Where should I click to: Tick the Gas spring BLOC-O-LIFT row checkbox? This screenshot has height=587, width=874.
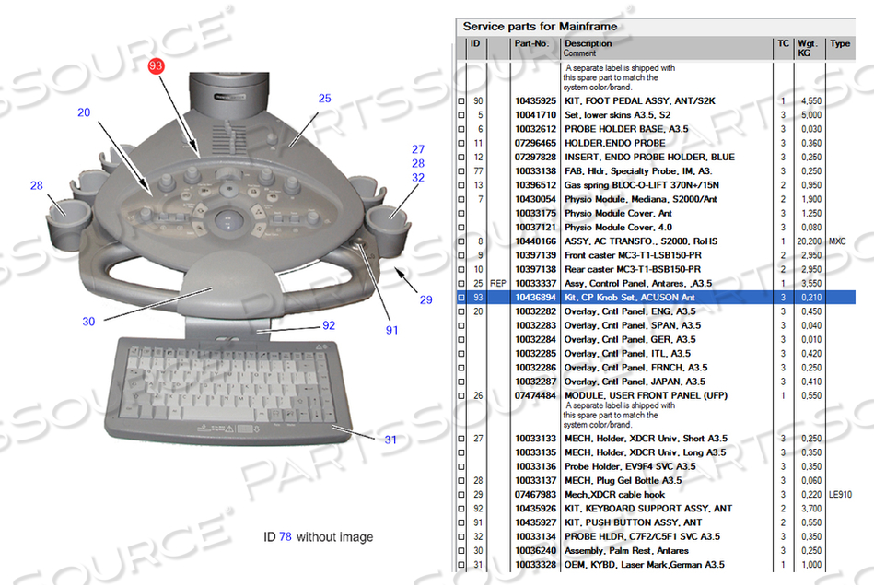click(x=462, y=185)
